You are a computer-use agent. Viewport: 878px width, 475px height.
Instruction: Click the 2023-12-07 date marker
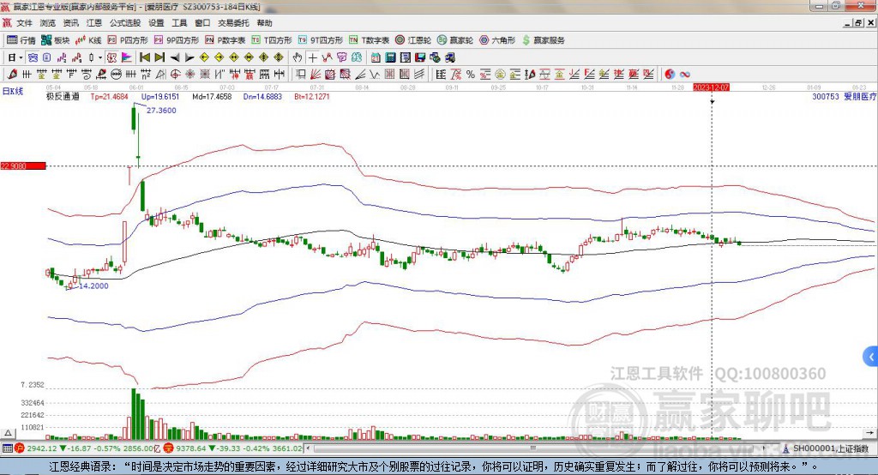(711, 87)
